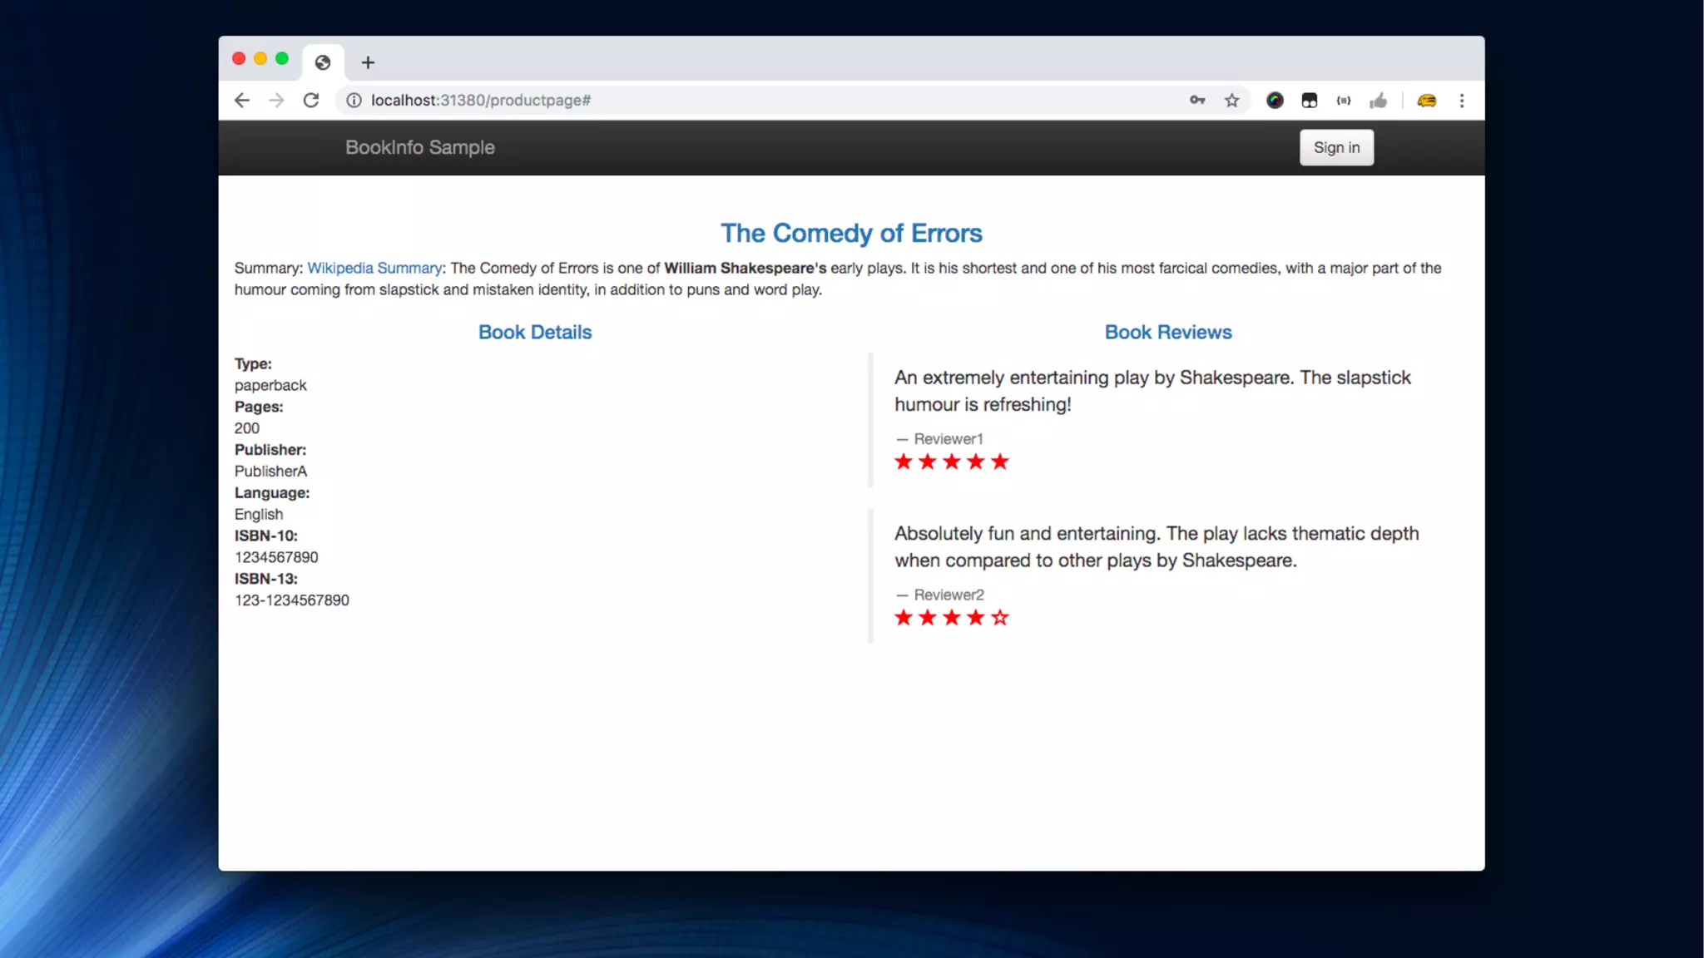Click the browser forward arrow
Screen dimensions: 1704x958
pos(276,101)
